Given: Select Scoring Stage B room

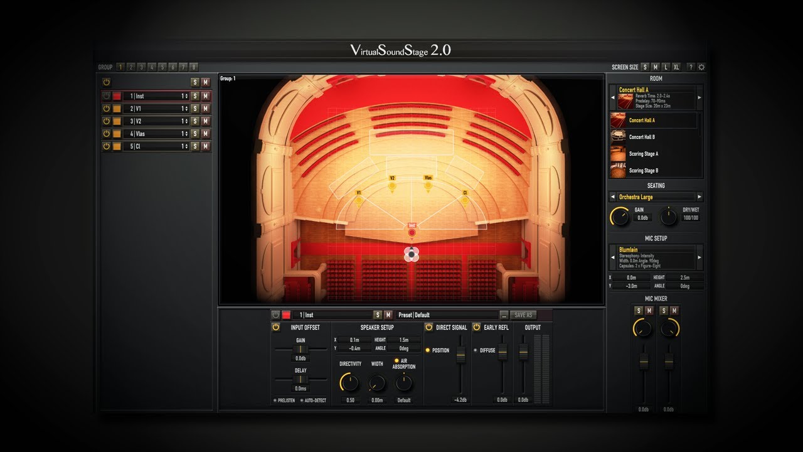Looking at the screenshot, I should (x=654, y=170).
